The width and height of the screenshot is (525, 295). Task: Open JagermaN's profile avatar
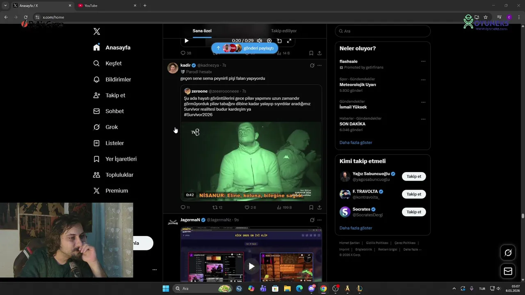[173, 222]
